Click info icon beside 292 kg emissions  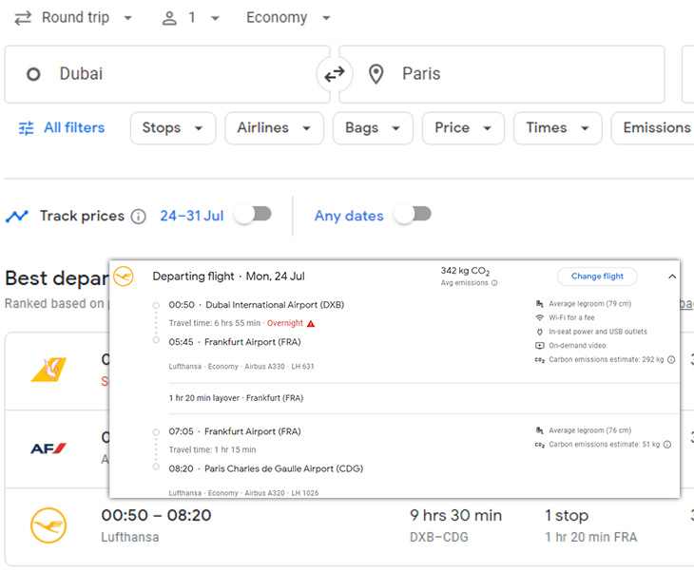point(671,360)
